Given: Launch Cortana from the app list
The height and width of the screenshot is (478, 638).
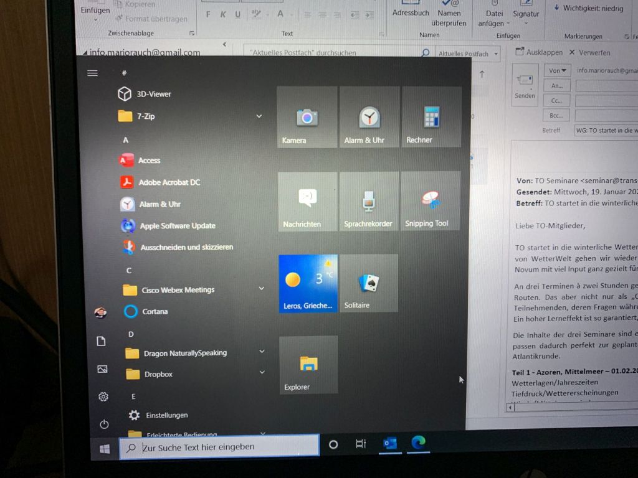Looking at the screenshot, I should pyautogui.click(x=155, y=311).
